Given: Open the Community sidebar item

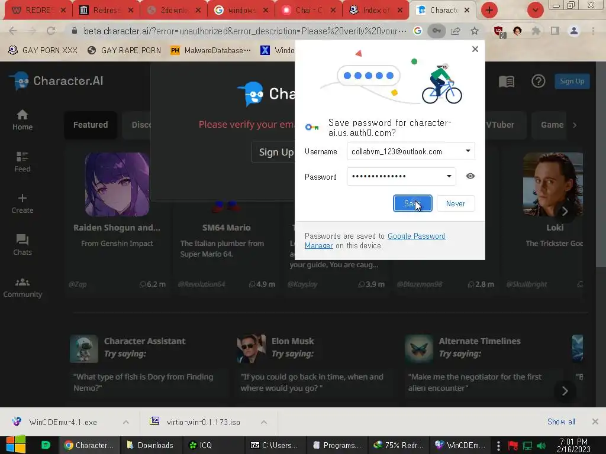Looking at the screenshot, I should click(22, 288).
